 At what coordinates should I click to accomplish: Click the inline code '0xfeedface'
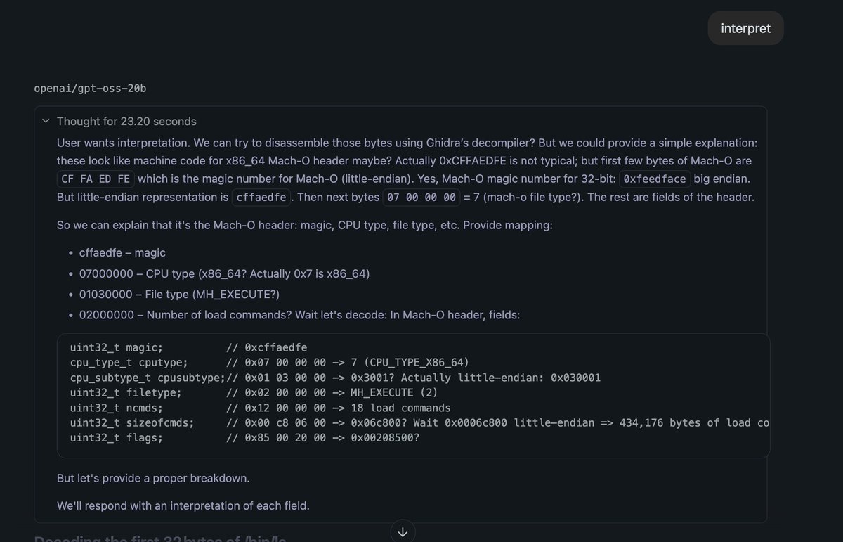tap(655, 179)
